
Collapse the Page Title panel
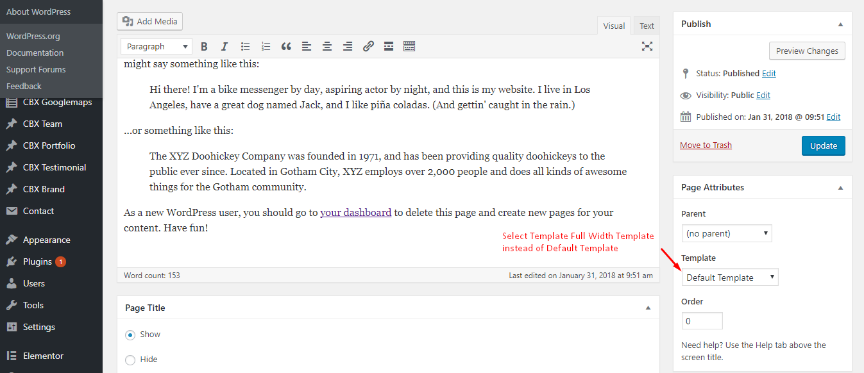(x=648, y=308)
